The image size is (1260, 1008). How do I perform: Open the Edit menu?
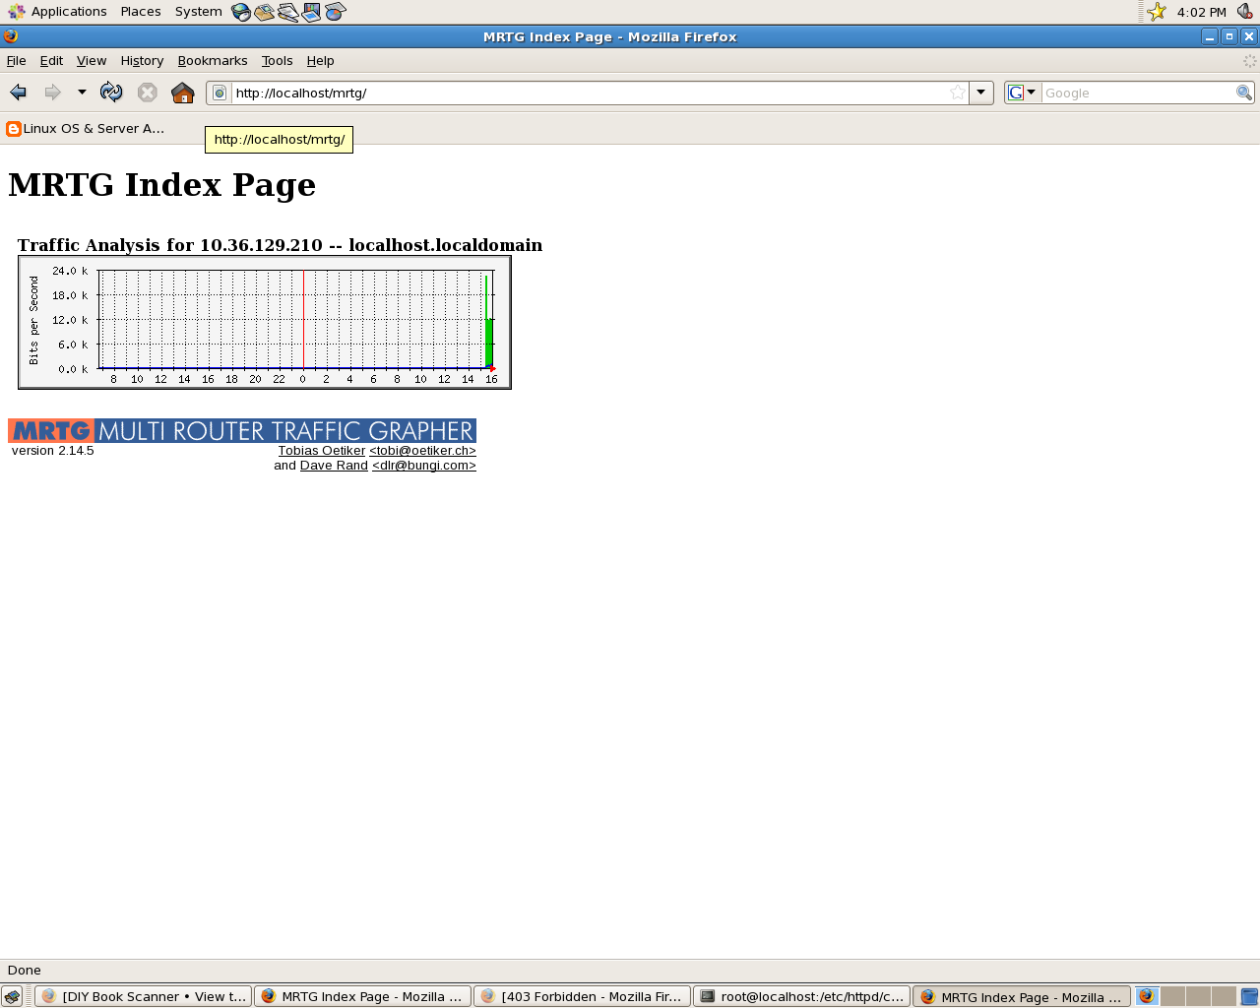[51, 61]
